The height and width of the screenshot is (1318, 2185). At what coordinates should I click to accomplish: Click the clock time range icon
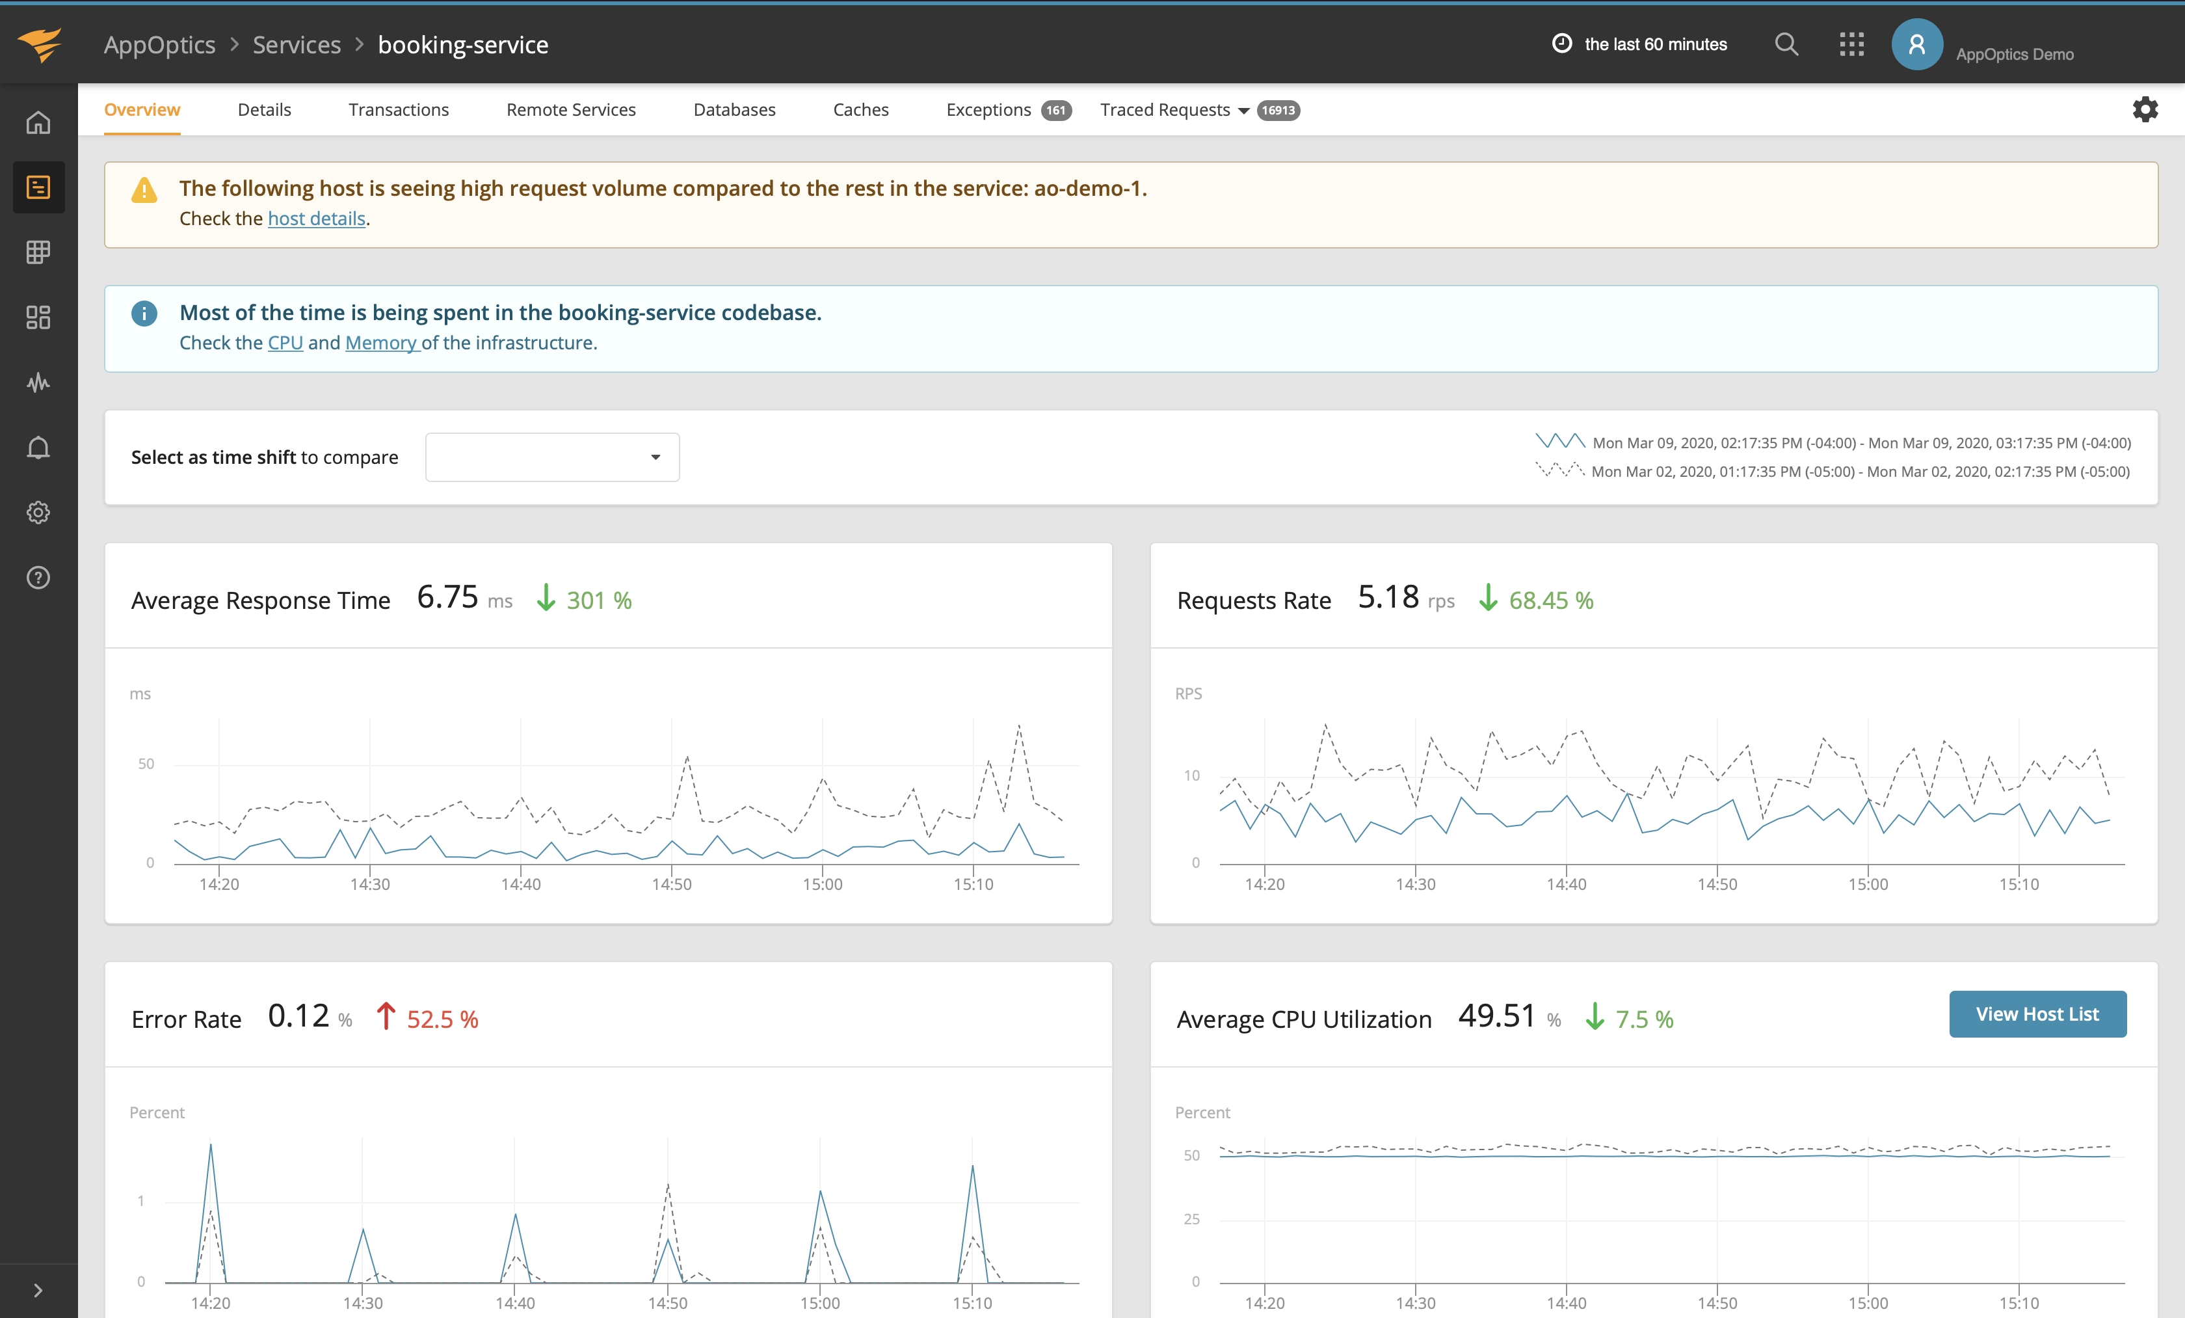pyautogui.click(x=1561, y=44)
